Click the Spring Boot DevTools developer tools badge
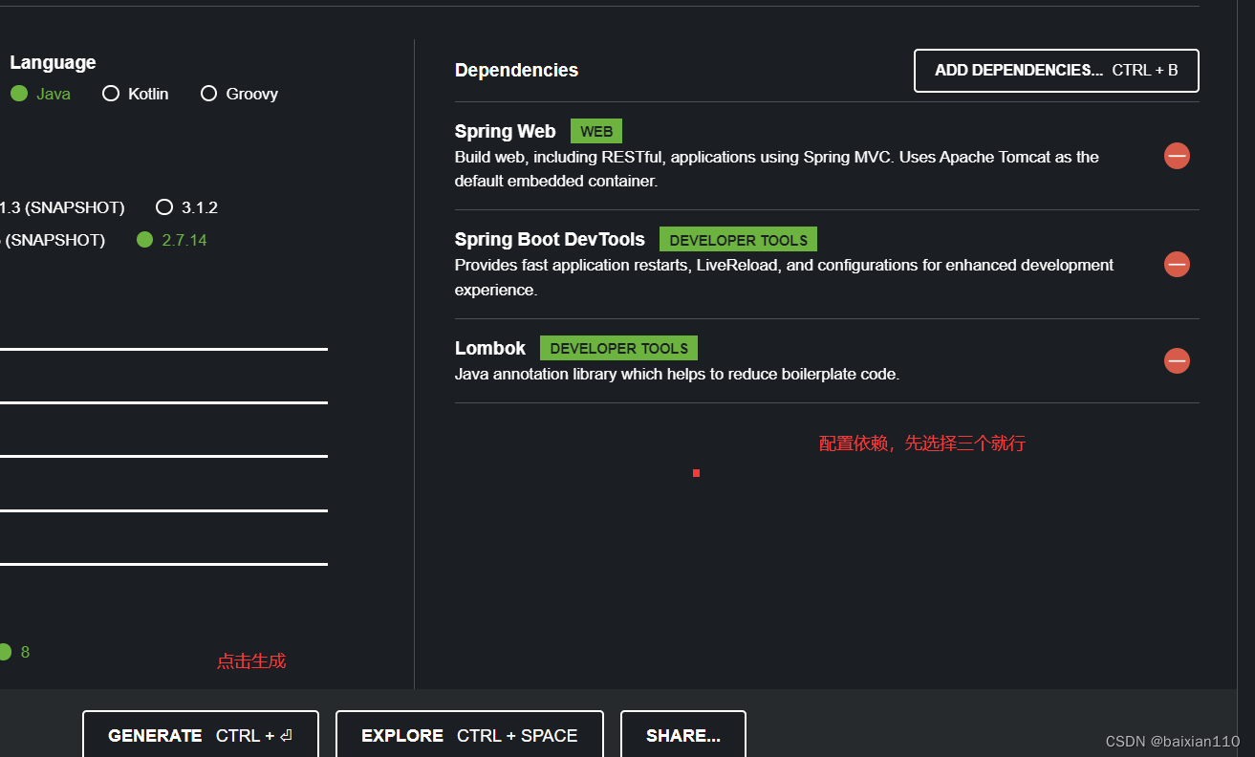 738,240
